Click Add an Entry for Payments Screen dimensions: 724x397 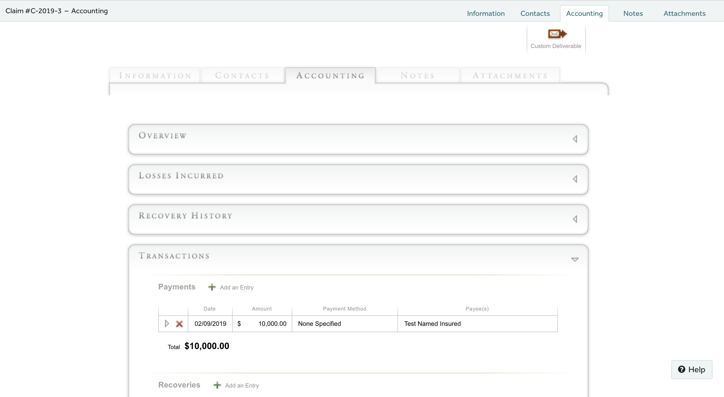(237, 288)
